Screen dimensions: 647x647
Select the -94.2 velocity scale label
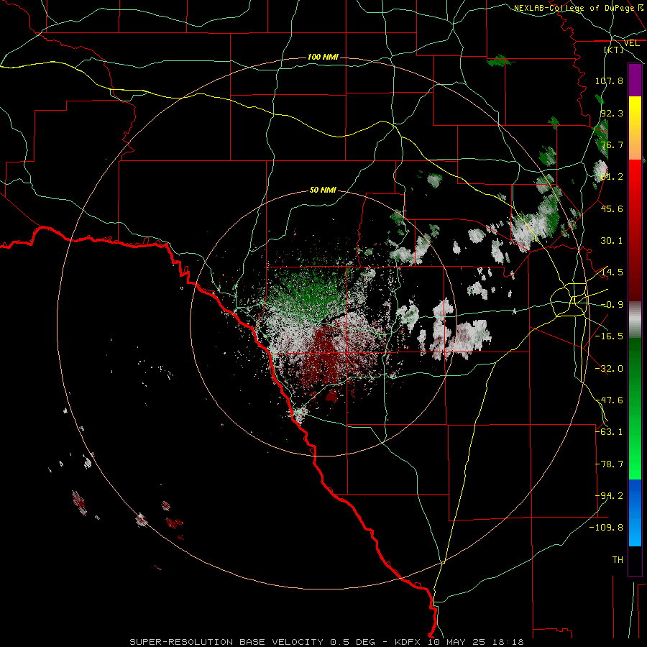click(x=609, y=496)
